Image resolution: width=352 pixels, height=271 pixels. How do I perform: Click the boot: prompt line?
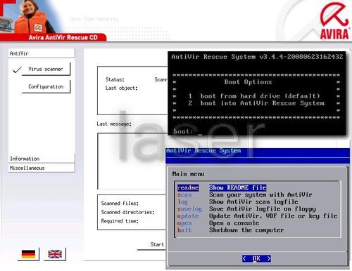[188, 131]
